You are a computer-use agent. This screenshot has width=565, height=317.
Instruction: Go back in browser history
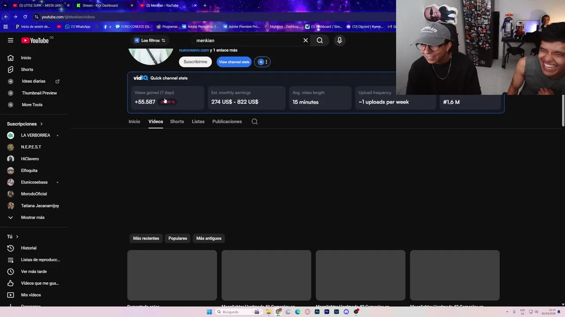6,17
